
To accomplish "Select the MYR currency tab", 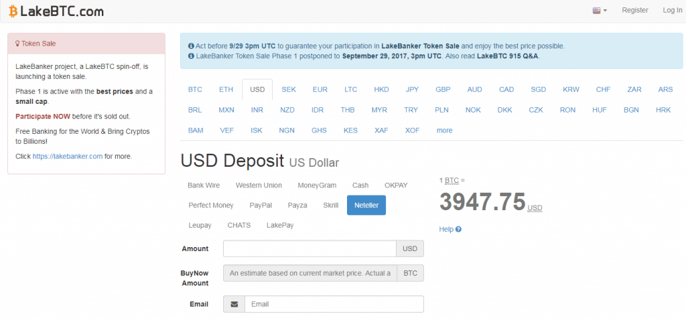I will (379, 110).
